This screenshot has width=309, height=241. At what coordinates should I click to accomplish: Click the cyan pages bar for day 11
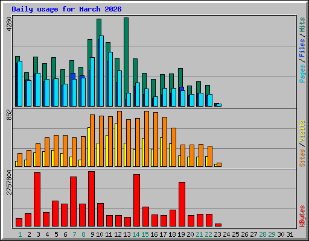tap(110, 79)
